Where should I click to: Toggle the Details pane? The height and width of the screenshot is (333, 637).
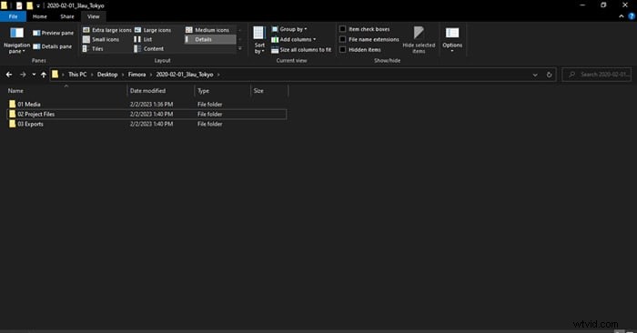click(x=53, y=46)
